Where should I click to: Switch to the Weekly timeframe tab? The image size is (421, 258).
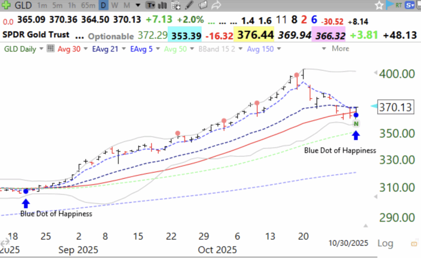pyautogui.click(x=114, y=5)
